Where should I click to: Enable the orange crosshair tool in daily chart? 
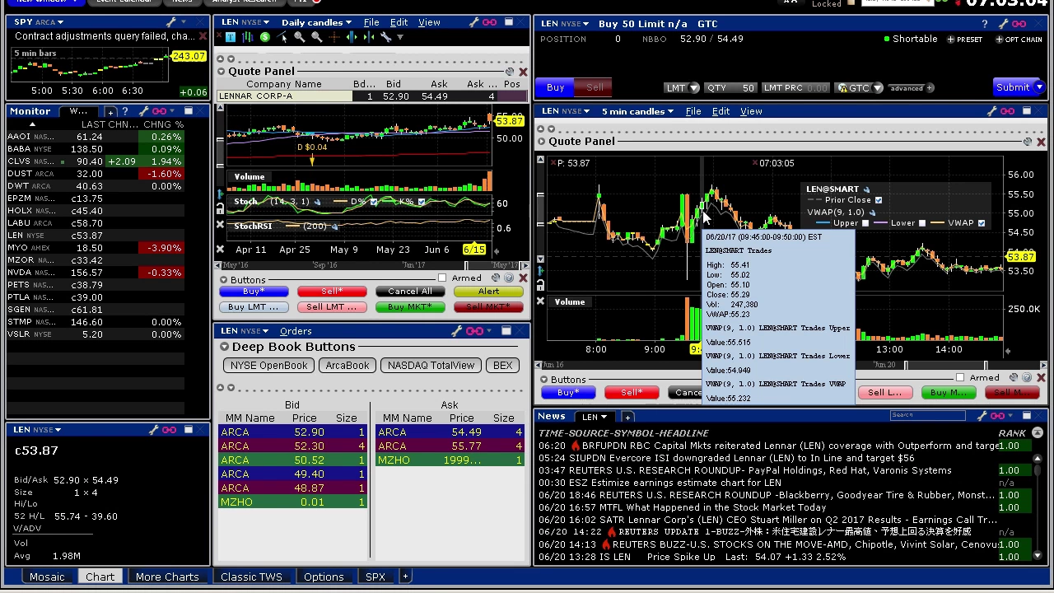coord(334,37)
